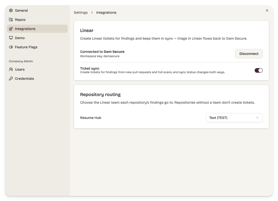This screenshot has width=278, height=201.
Task: Click the Ticket sync description text
Action: click(x=152, y=72)
